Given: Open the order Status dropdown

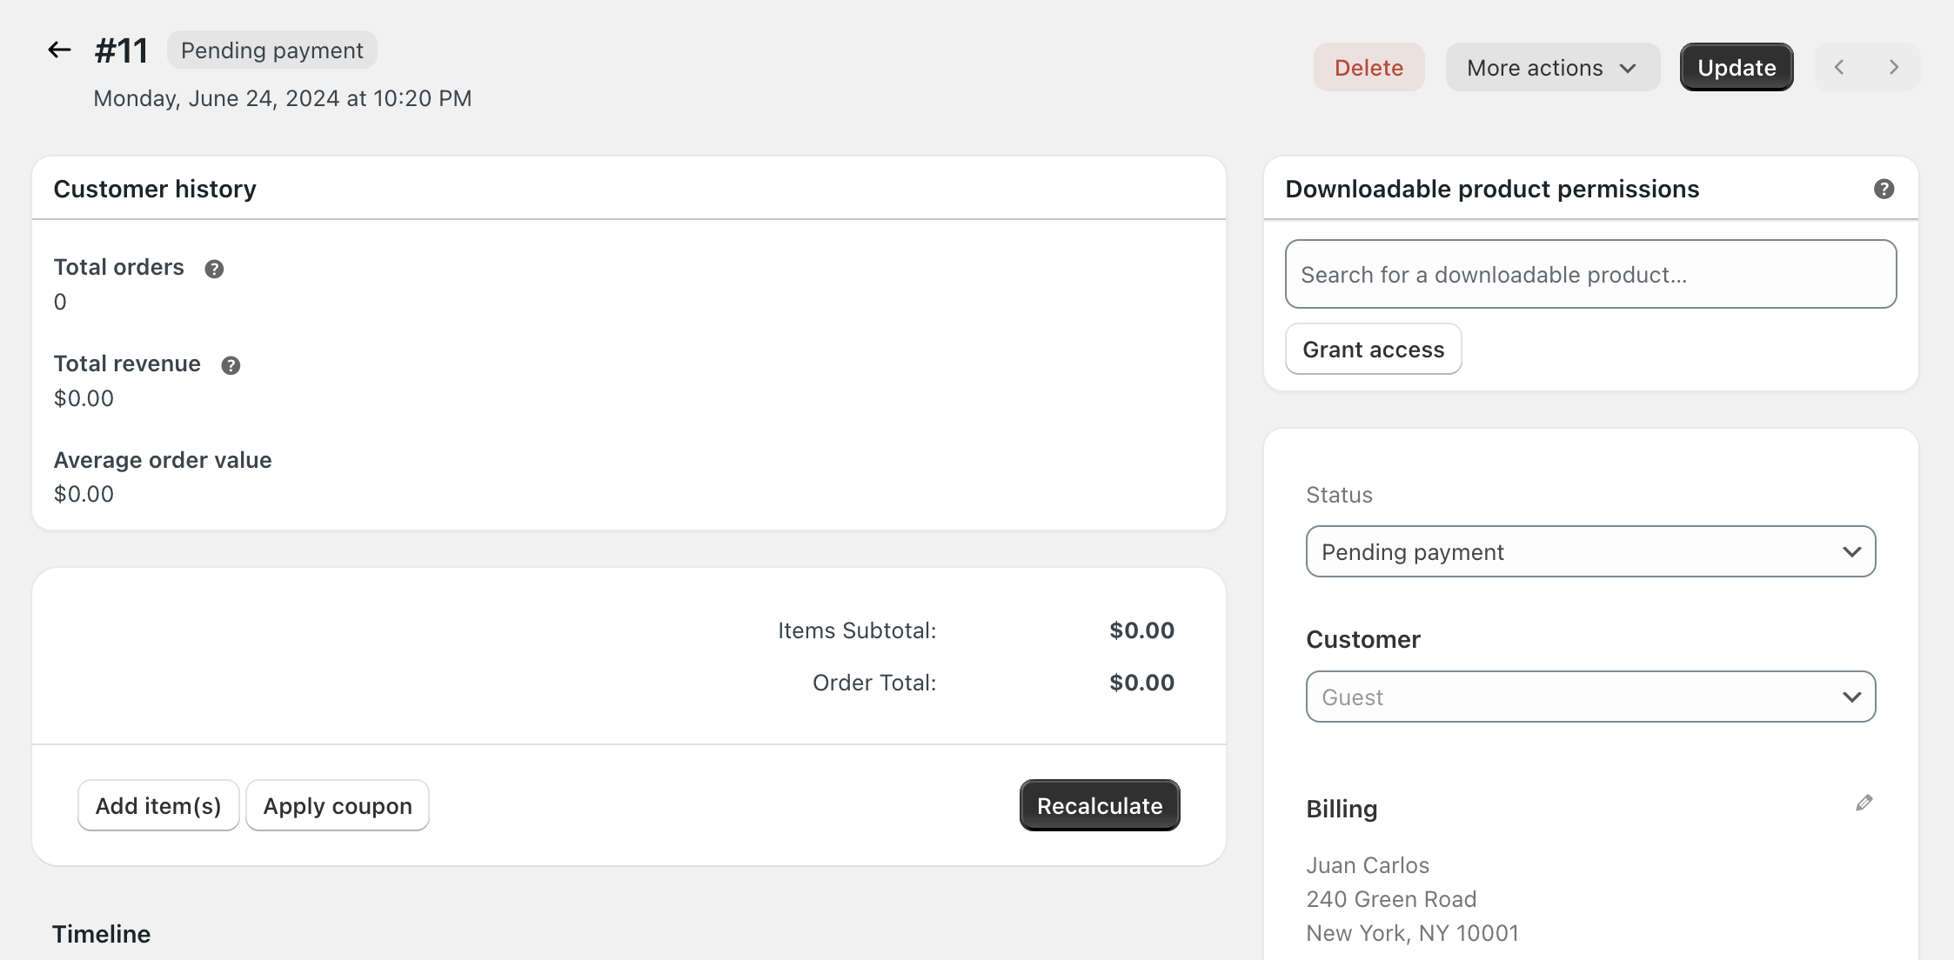Looking at the screenshot, I should pos(1590,551).
